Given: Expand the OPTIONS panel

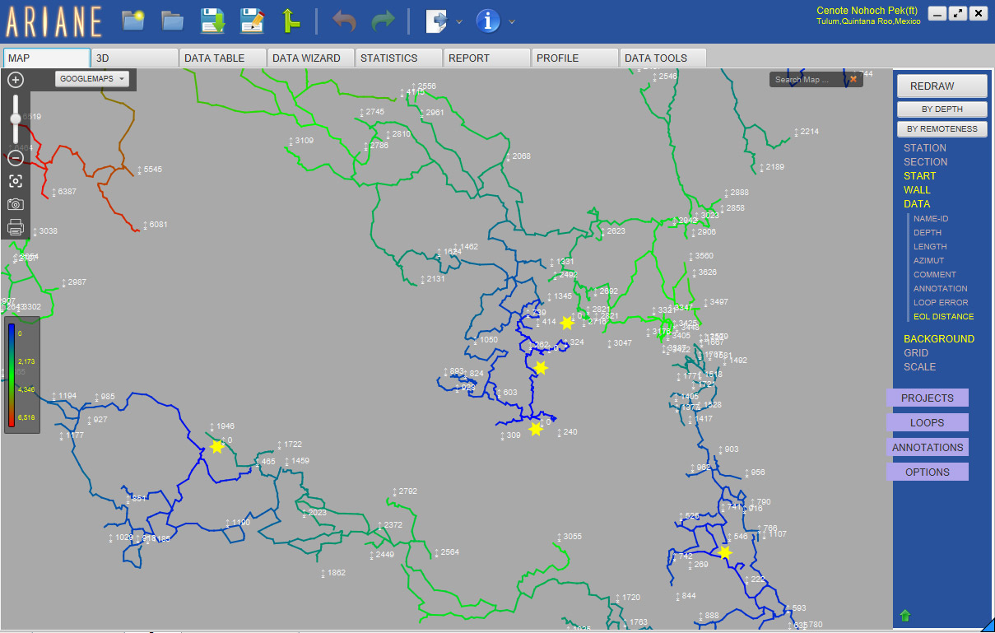Looking at the screenshot, I should [928, 472].
